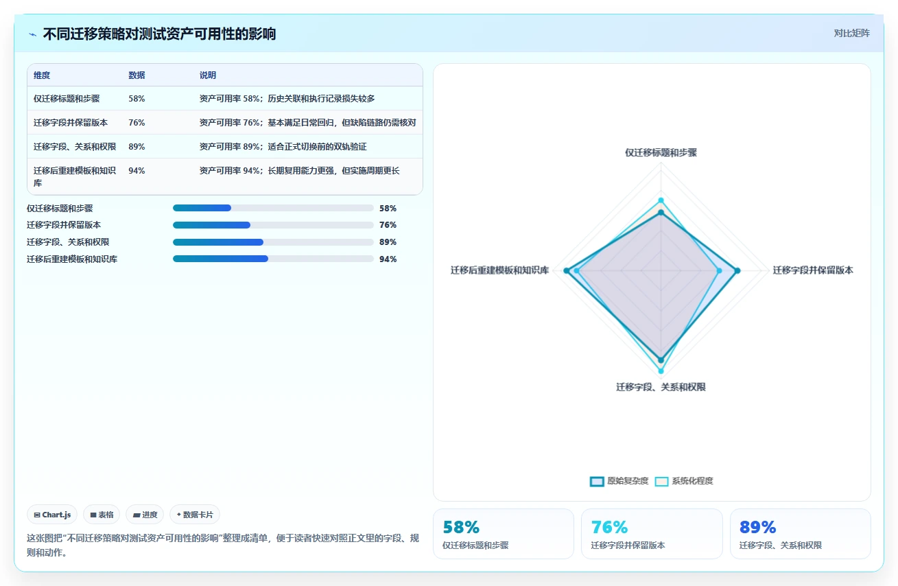Select the 数据卡片 tag chip
898x586 pixels.
195,515
